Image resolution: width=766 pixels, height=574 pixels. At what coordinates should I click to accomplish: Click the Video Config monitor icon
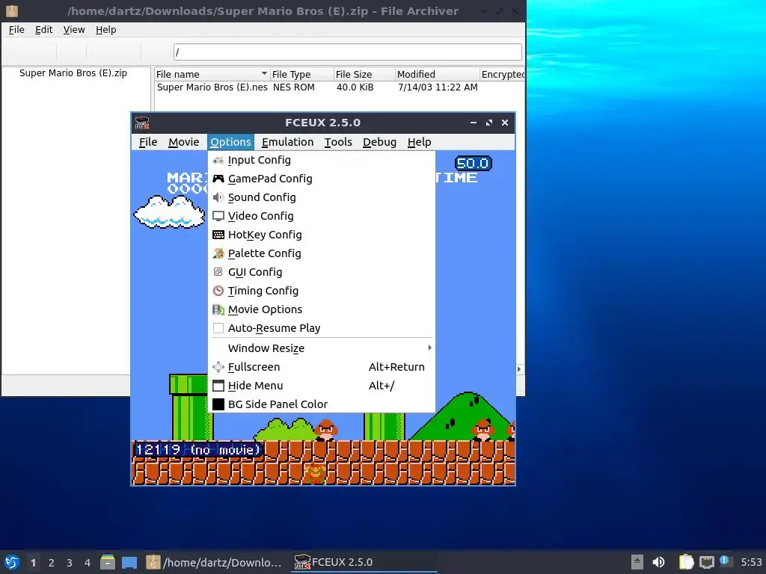click(218, 216)
